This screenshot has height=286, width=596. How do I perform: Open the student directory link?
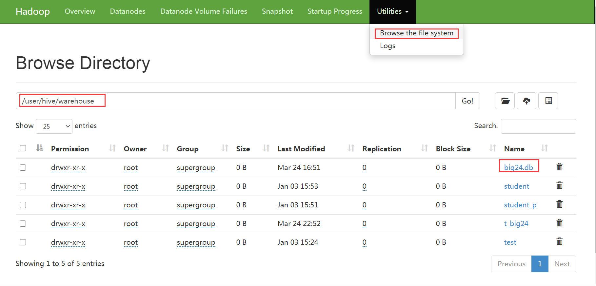point(517,186)
